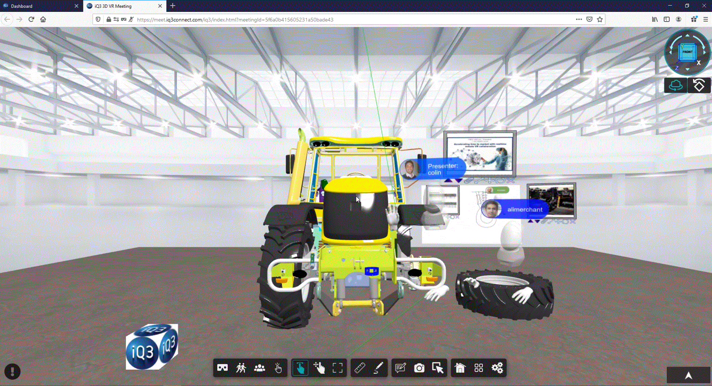The height and width of the screenshot is (386, 712).
Task: Open the browser hamburger menu
Action: pos(705,19)
